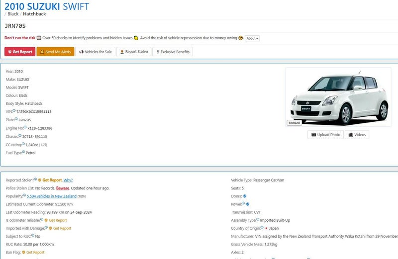Click the shield icon next to Power
Screen dimensions: 398x259
(x=248, y=204)
